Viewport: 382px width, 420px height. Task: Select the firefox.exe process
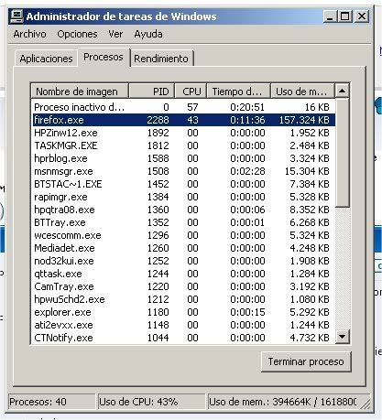coord(183,120)
